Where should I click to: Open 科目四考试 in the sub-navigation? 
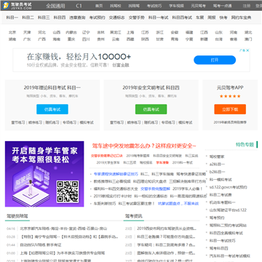[182, 17]
